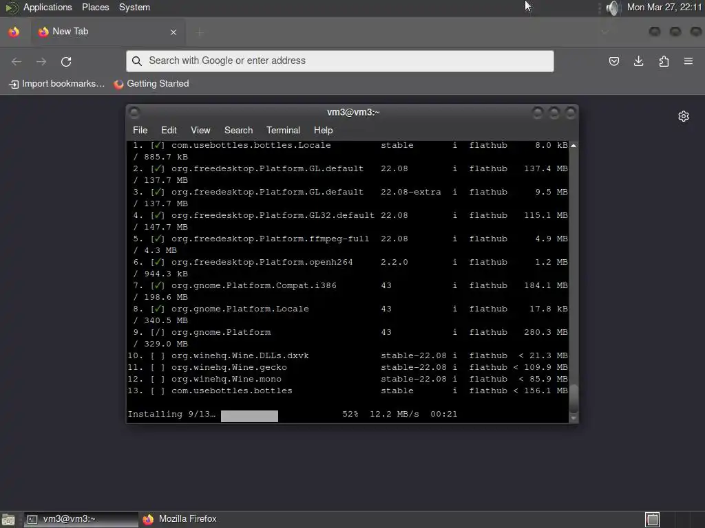Switch to Mozilla Firefox taskbar button
Viewport: 705px width, 528px height.
(180, 520)
